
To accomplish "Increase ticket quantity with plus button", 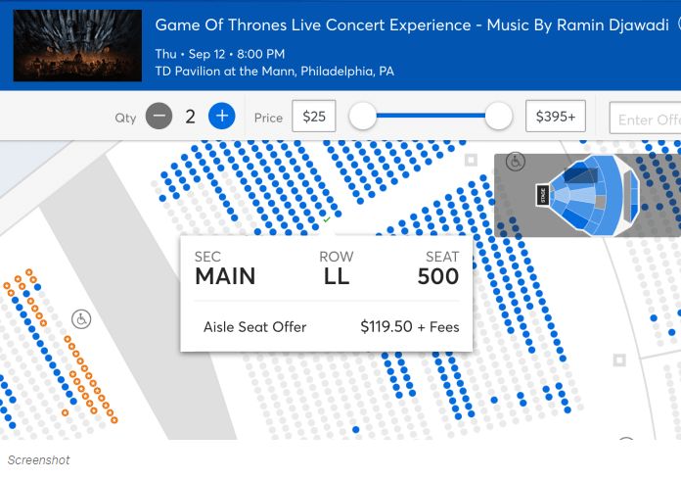I will [221, 117].
